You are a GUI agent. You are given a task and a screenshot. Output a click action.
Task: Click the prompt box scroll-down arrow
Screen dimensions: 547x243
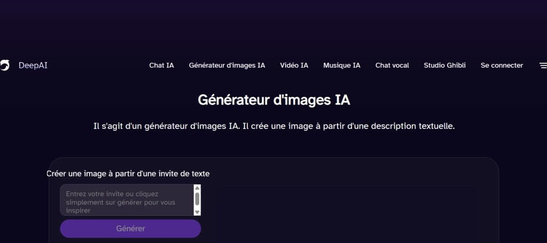click(198, 212)
